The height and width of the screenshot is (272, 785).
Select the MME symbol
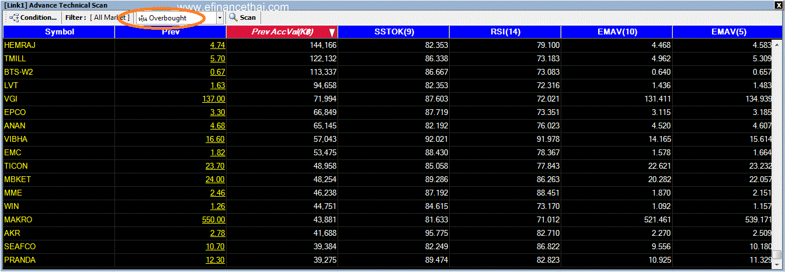click(x=13, y=193)
